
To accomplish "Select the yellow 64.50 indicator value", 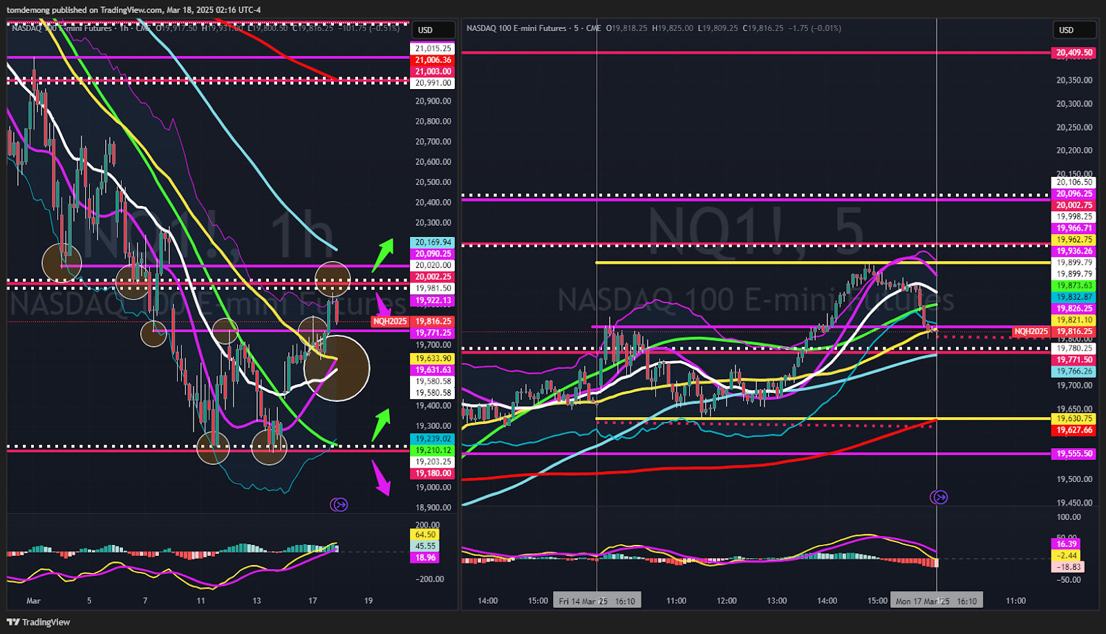I will [425, 535].
